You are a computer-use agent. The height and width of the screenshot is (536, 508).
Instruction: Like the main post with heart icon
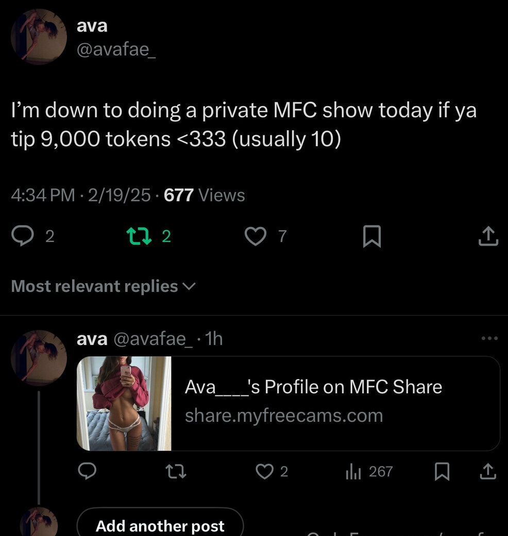coord(256,237)
